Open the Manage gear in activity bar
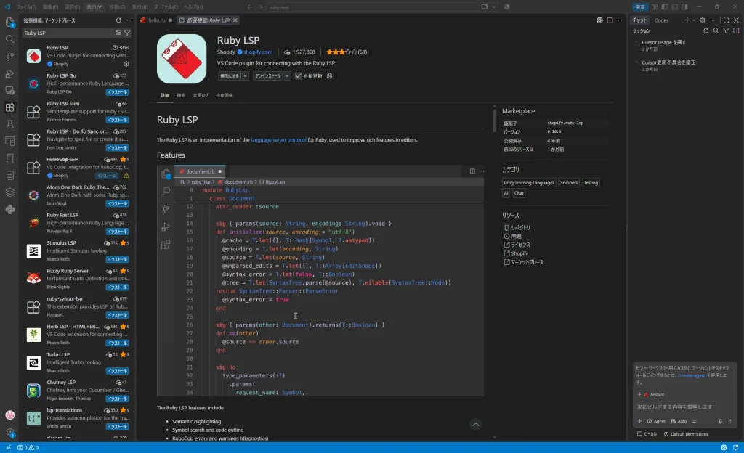 [10, 432]
